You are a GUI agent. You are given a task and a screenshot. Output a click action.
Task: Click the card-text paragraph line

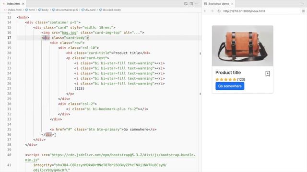87,58
